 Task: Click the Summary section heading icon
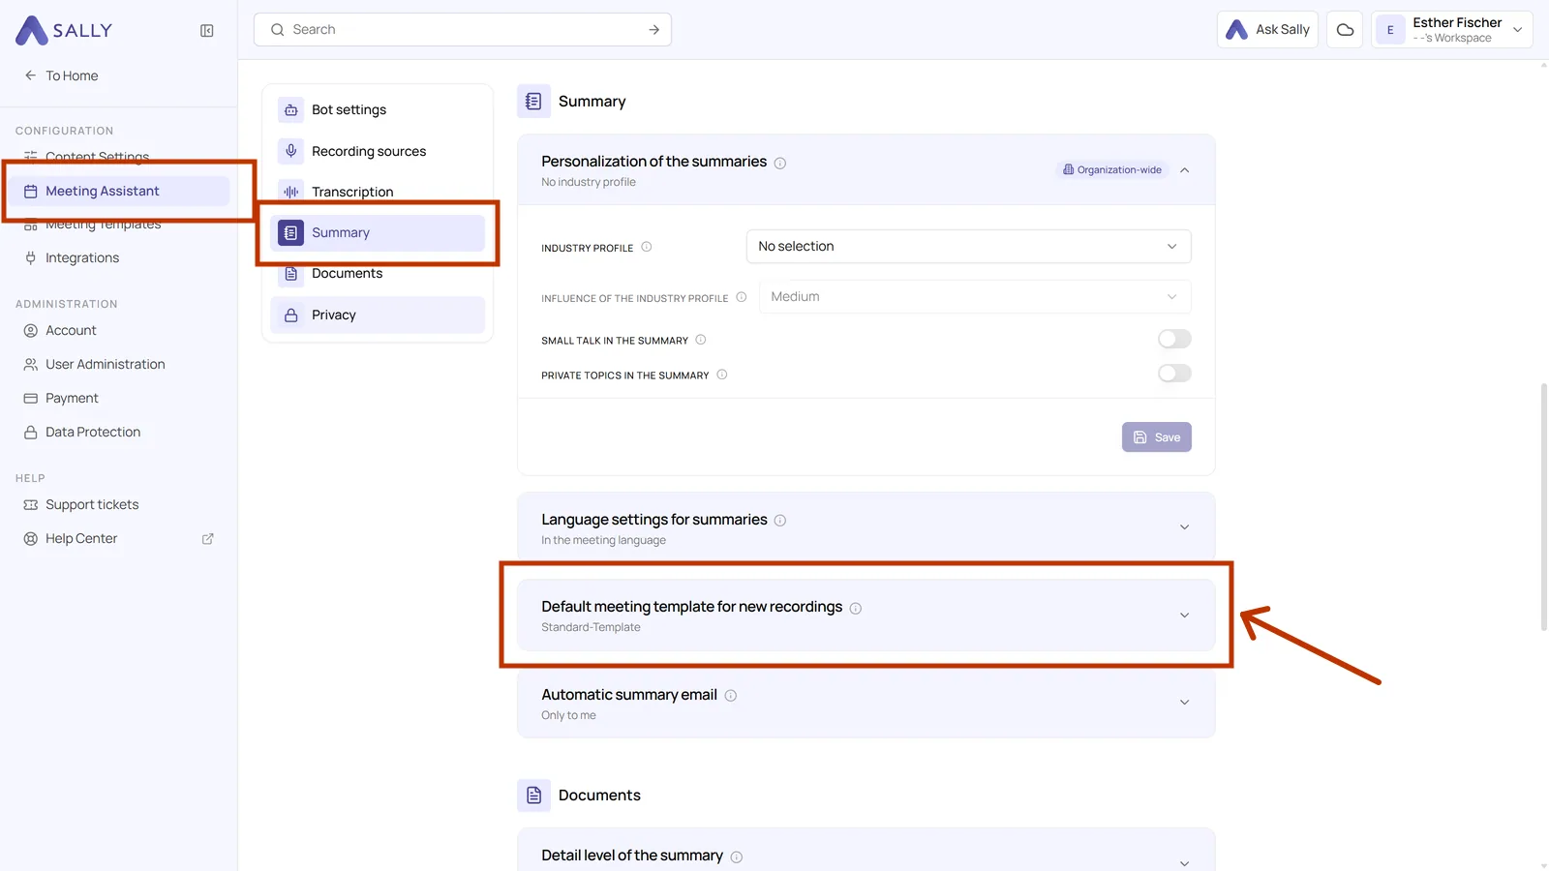click(x=533, y=102)
